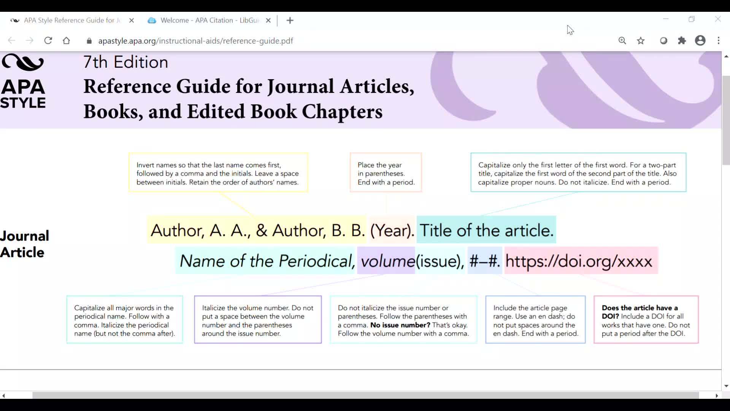
Task: Click the 'Place the year in parentheses' box
Action: [386, 173]
